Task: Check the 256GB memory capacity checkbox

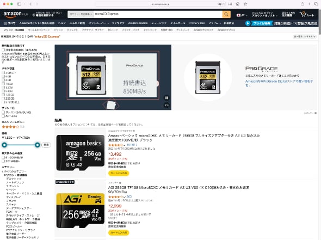Action: point(3,99)
